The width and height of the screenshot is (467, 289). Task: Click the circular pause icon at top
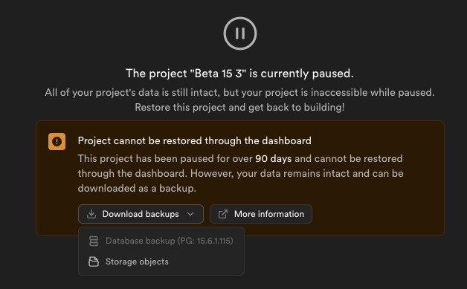(240, 33)
